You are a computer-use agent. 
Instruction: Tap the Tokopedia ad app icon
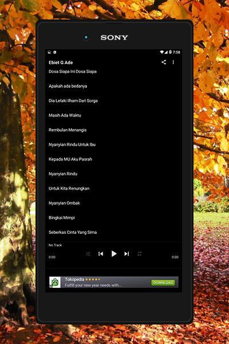(55, 282)
